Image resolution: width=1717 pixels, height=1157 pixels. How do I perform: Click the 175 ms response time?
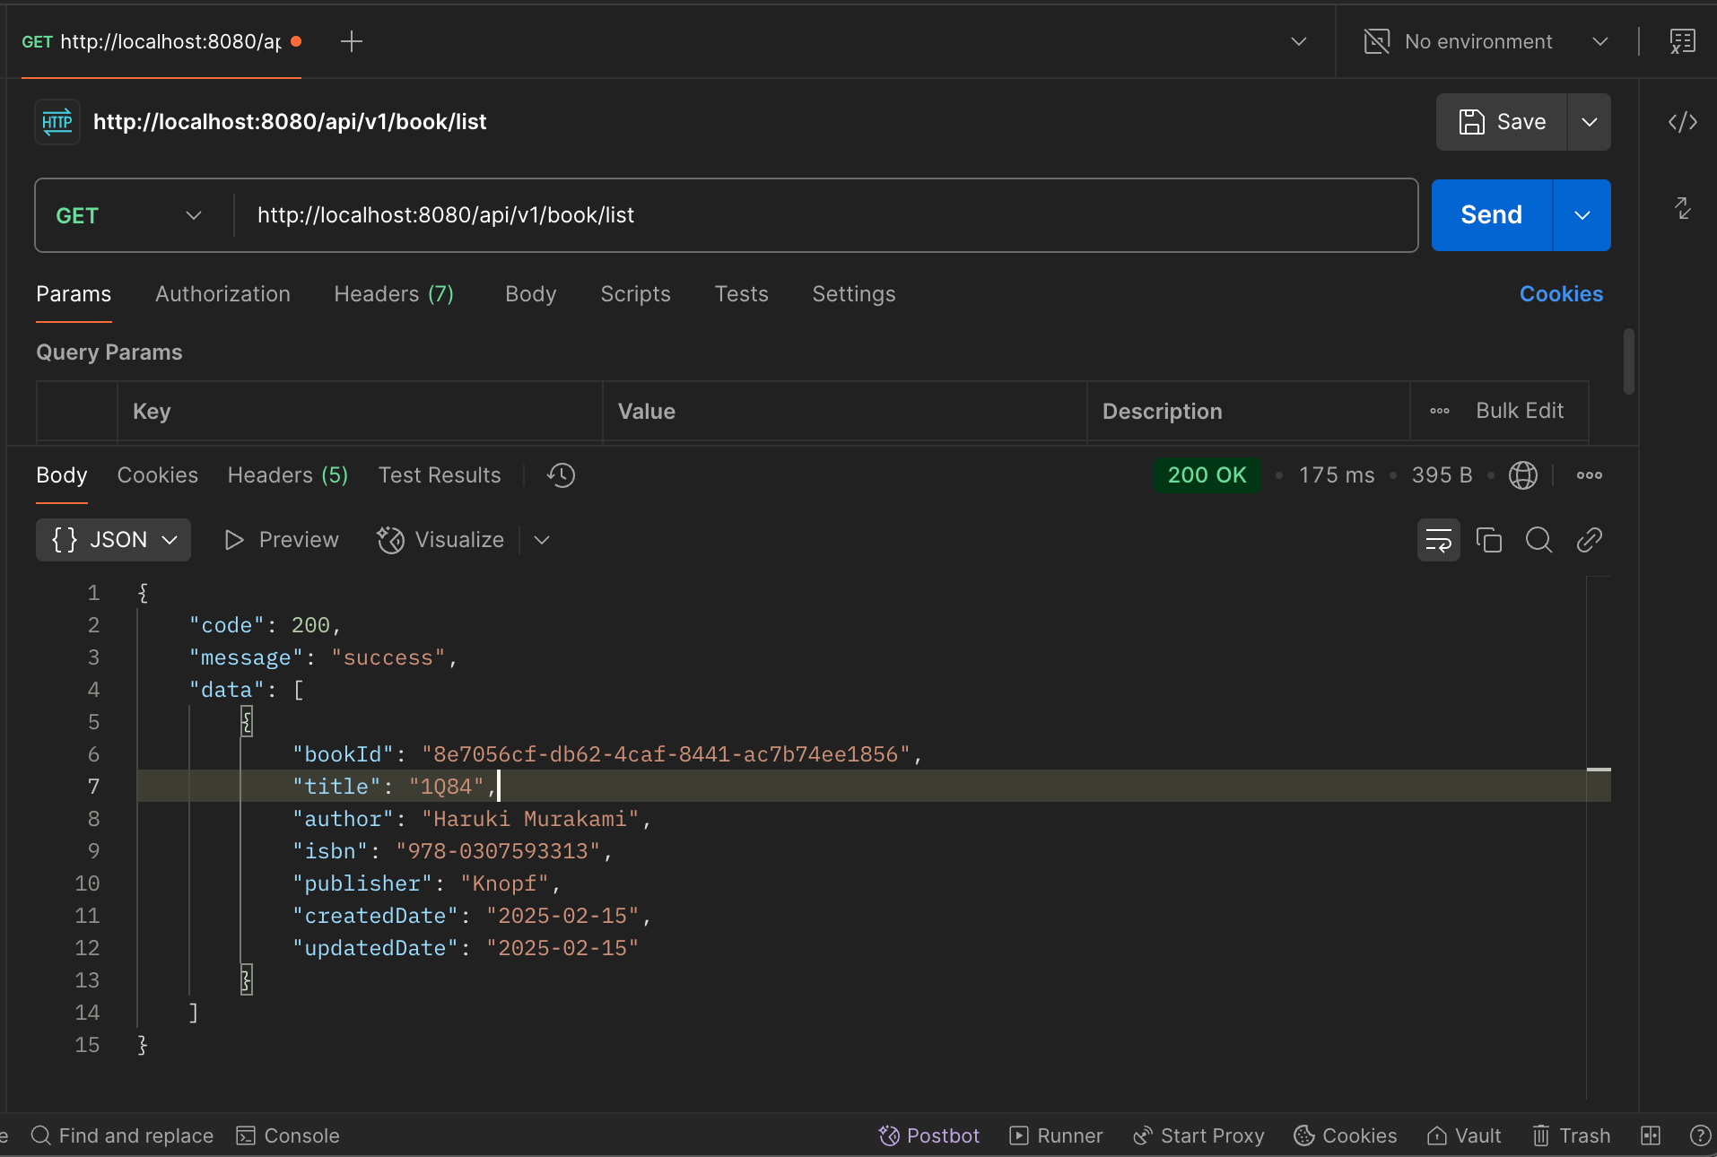coord(1337,475)
